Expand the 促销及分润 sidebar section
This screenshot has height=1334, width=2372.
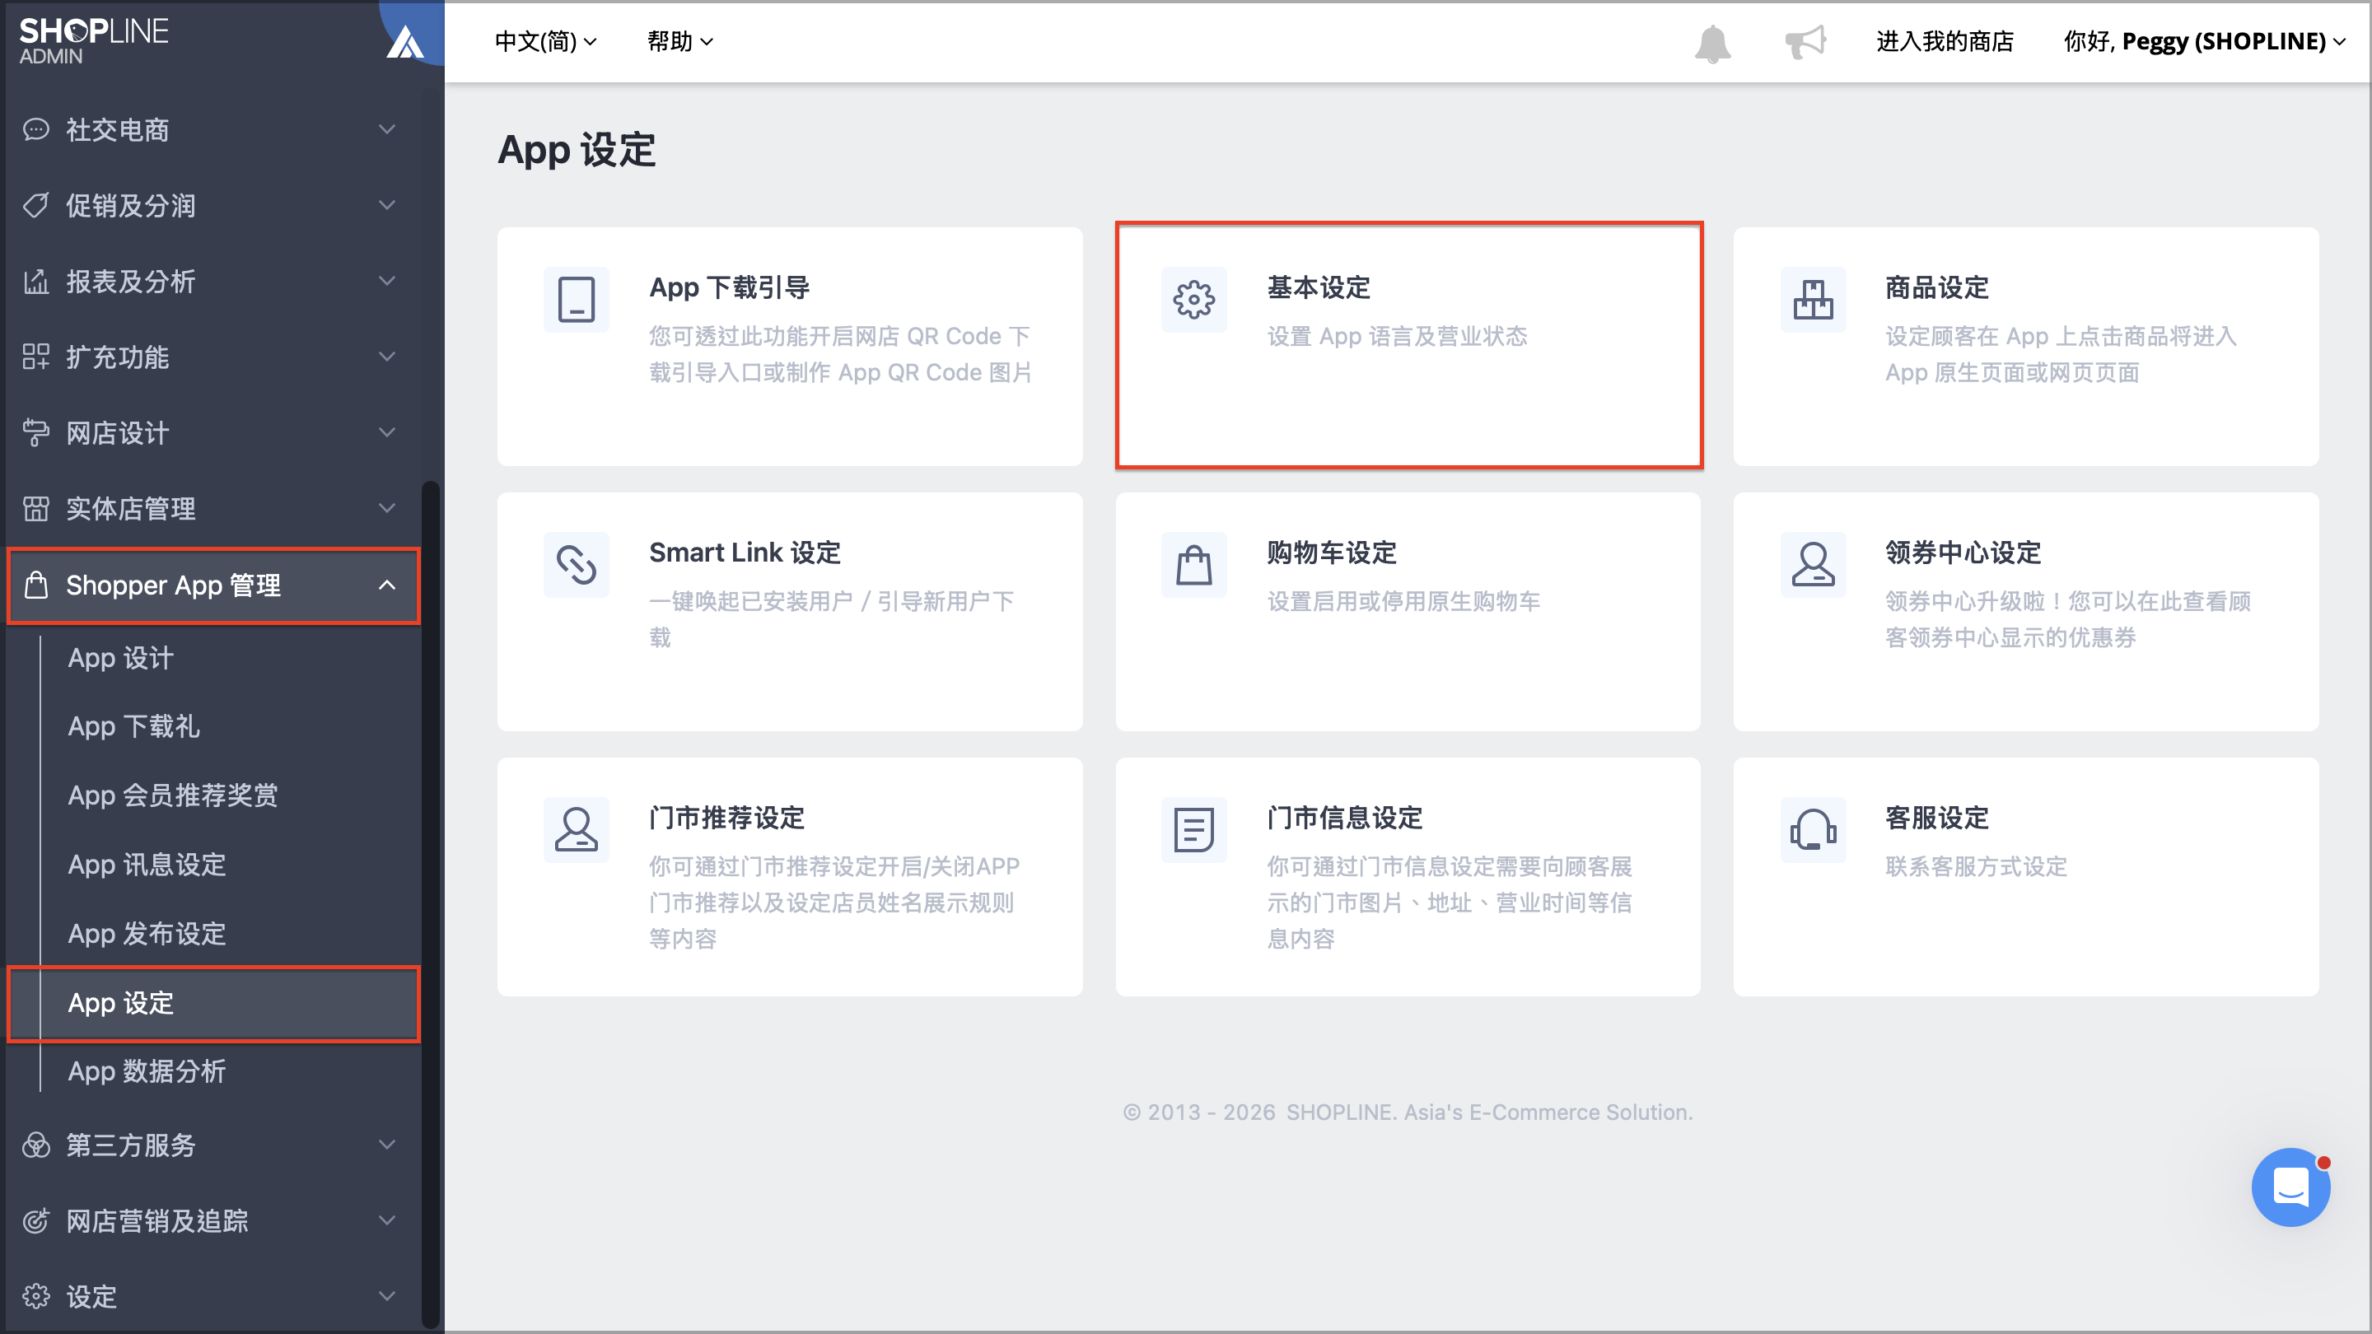click(x=212, y=205)
